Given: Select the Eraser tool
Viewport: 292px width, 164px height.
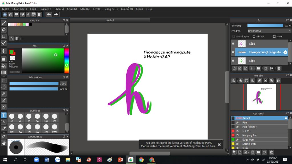Looking at the screenshot, I should click(x=3, y=30).
